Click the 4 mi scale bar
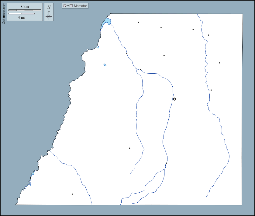 pos(21,14)
